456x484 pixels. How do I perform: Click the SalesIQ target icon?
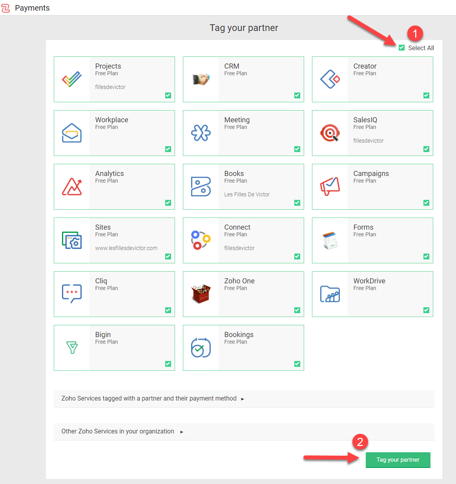330,133
